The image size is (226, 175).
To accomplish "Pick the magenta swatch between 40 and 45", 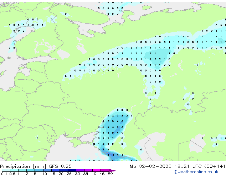I will coord(97,170).
